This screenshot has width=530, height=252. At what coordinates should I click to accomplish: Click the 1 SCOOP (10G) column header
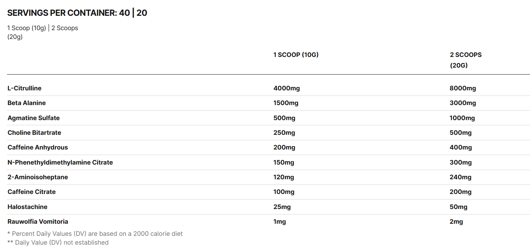[296, 55]
